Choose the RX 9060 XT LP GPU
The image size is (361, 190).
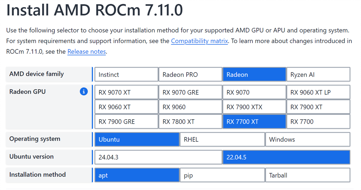coord(318,92)
